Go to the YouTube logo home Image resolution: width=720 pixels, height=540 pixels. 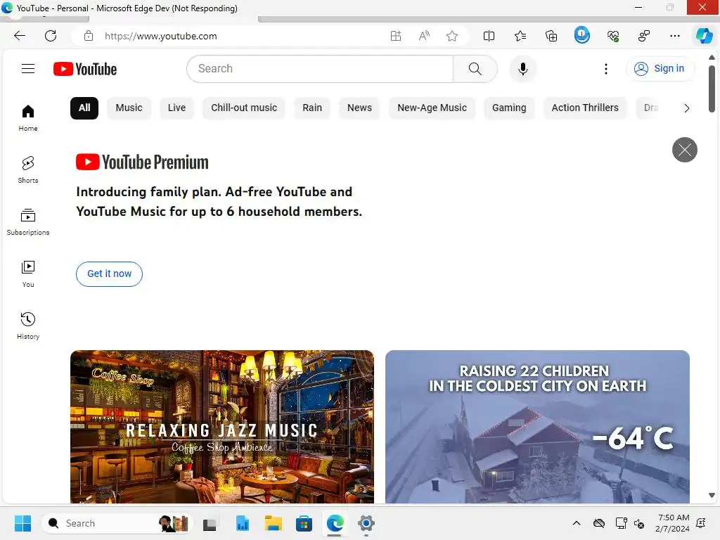point(85,69)
